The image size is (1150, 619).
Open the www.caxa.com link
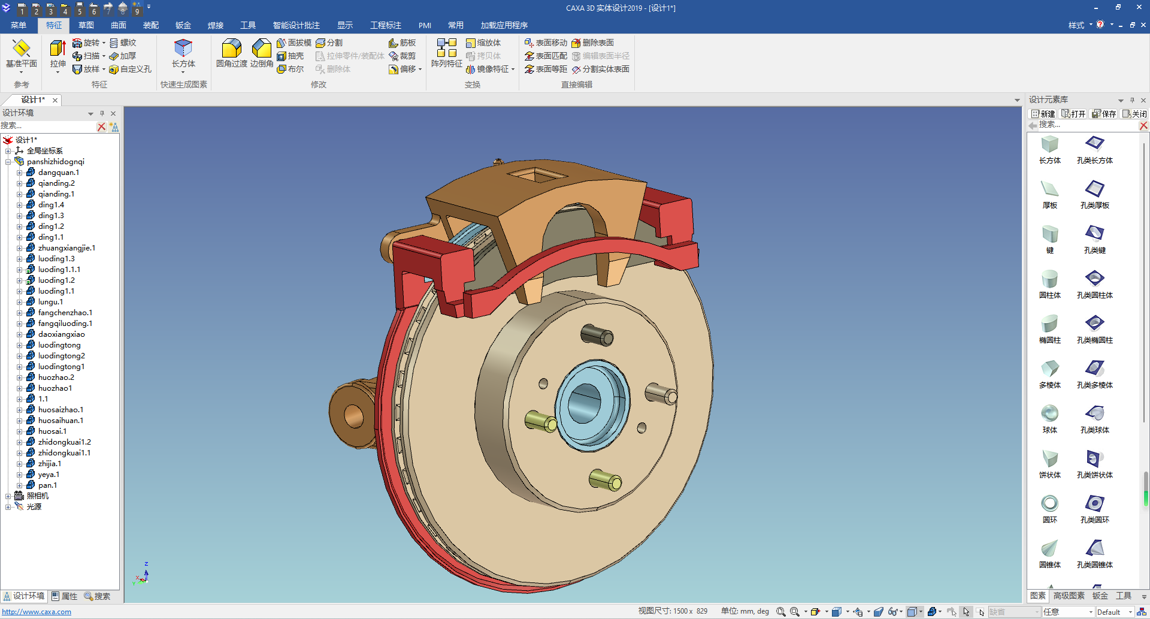tap(37, 612)
